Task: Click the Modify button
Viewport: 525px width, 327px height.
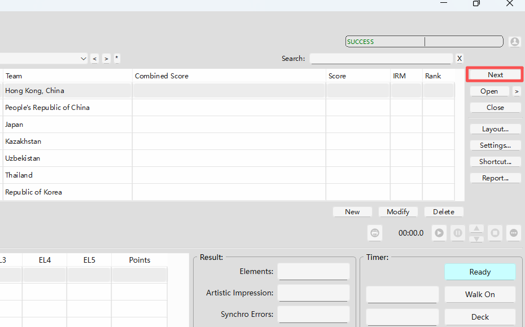Action: tap(398, 212)
